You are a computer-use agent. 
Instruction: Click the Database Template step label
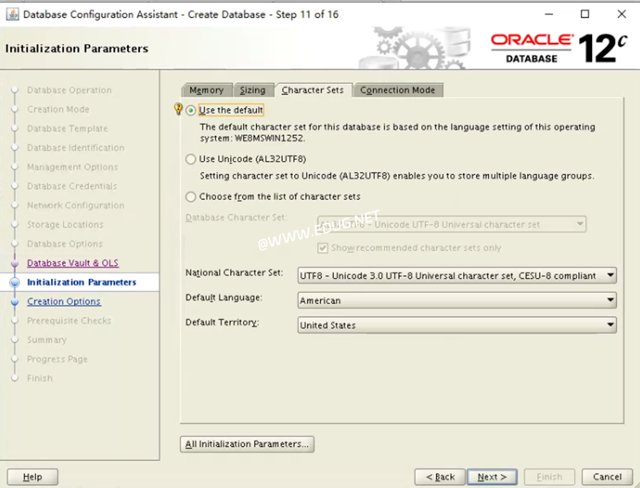pos(67,128)
